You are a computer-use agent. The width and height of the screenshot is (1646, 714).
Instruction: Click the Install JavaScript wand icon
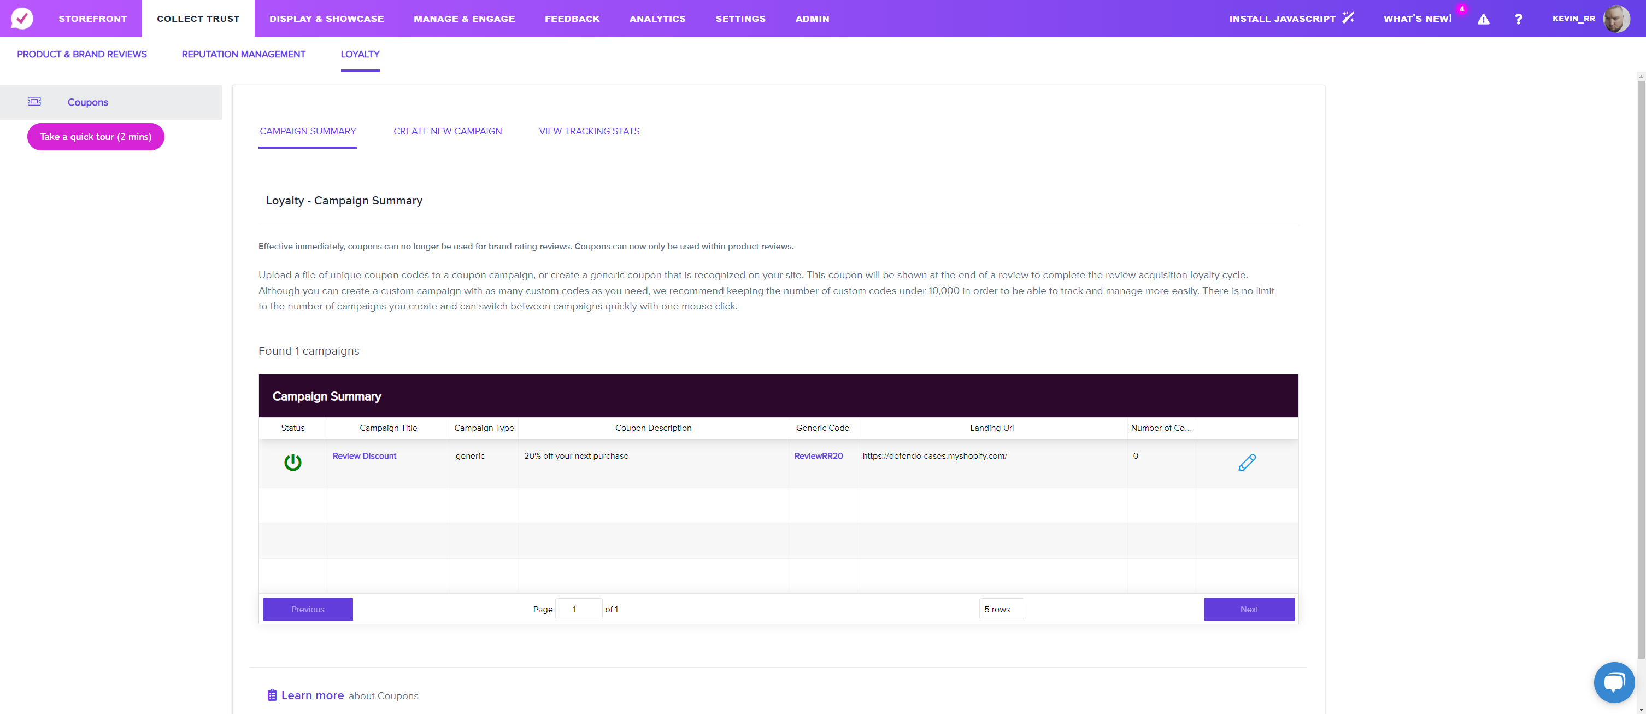pyautogui.click(x=1348, y=18)
